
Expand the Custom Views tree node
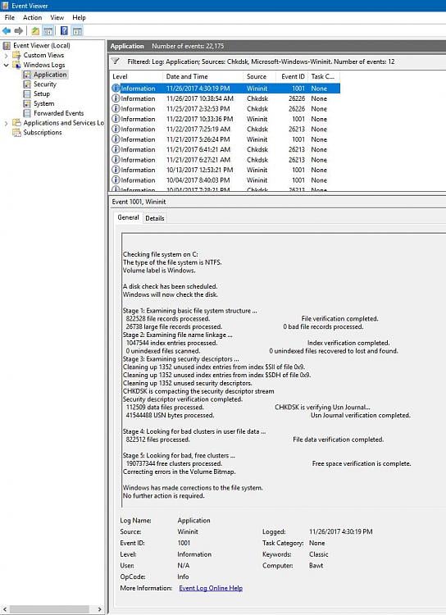tap(6, 55)
